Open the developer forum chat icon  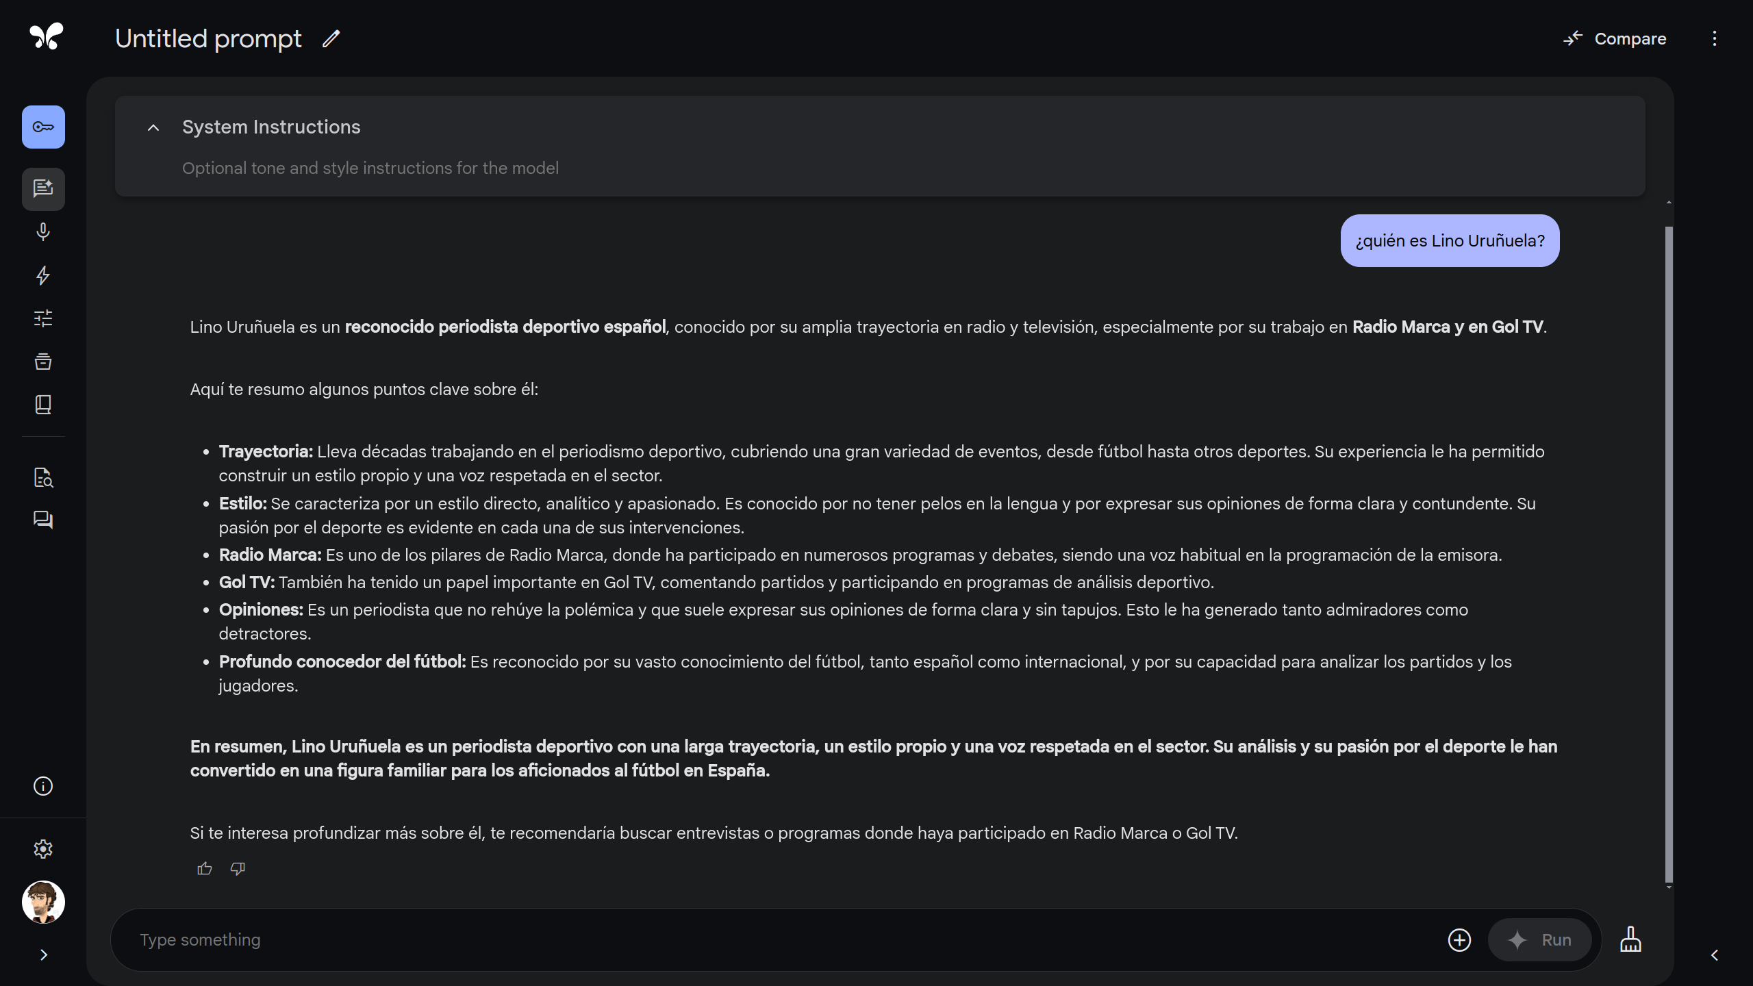coord(43,520)
